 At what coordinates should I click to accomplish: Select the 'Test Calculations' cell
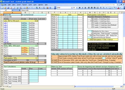(x=25, y=67)
